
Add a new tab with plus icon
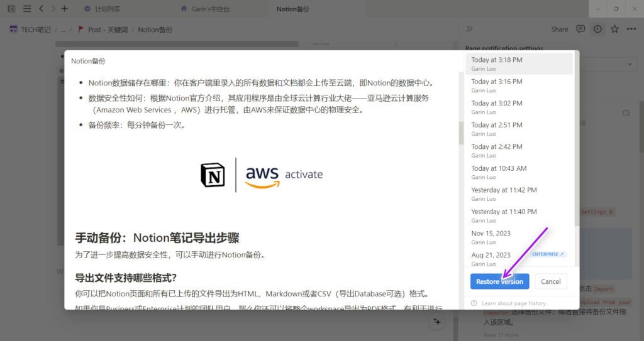65,9
